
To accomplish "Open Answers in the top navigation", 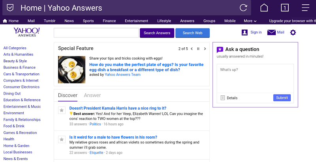I will [x=187, y=21].
